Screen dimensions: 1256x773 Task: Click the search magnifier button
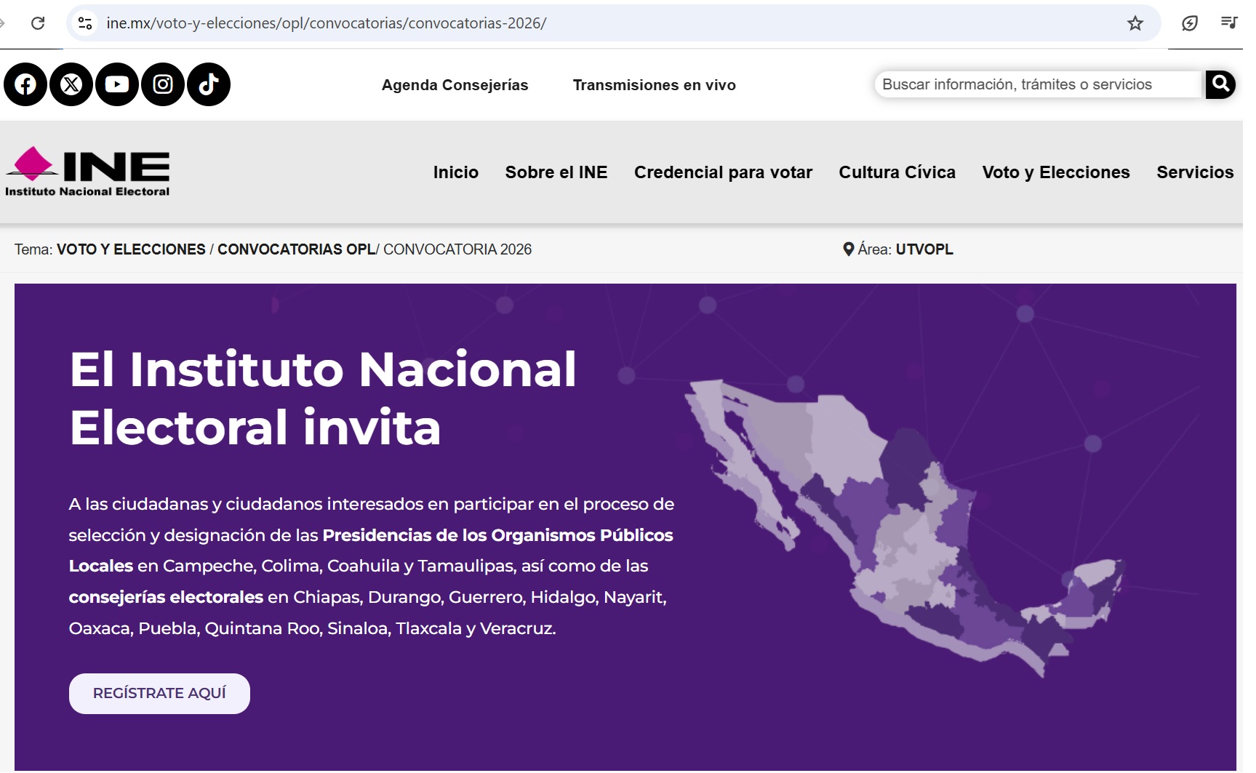pos(1220,84)
